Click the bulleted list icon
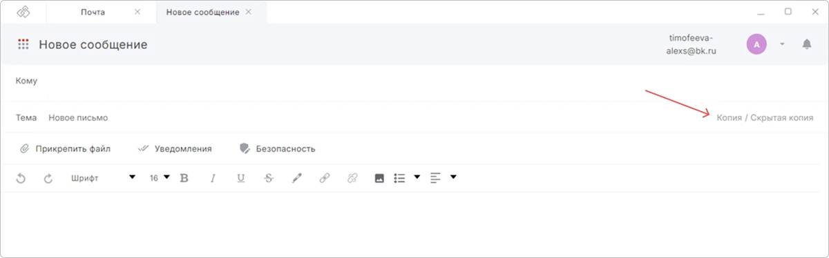 point(399,178)
